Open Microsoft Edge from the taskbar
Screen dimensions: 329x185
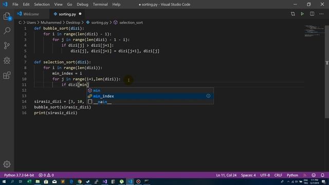tap(71, 181)
